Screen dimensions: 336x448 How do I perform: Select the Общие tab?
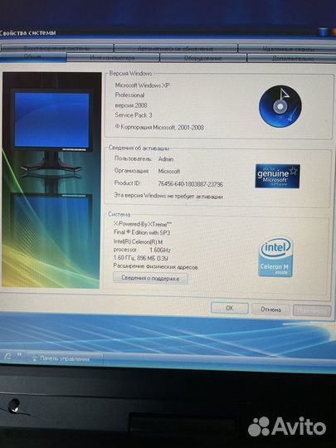(33, 57)
